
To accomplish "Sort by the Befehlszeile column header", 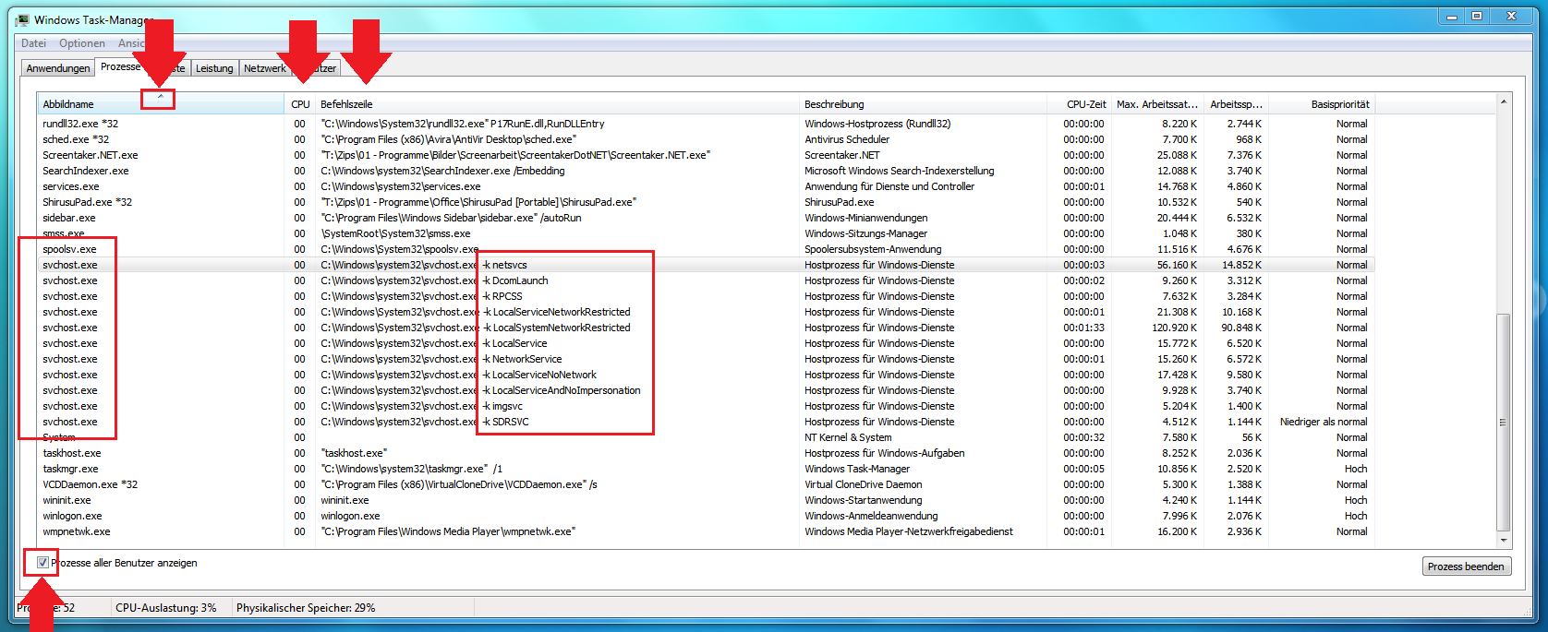I will click(x=557, y=104).
